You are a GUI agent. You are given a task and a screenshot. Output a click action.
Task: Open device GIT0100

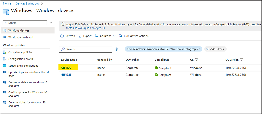66,68
